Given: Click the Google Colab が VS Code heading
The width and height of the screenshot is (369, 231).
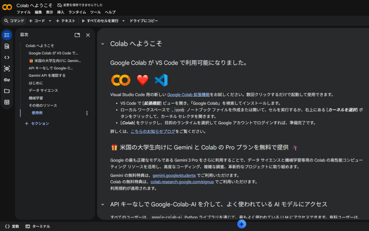Looking at the screenshot, I should [x=178, y=63].
